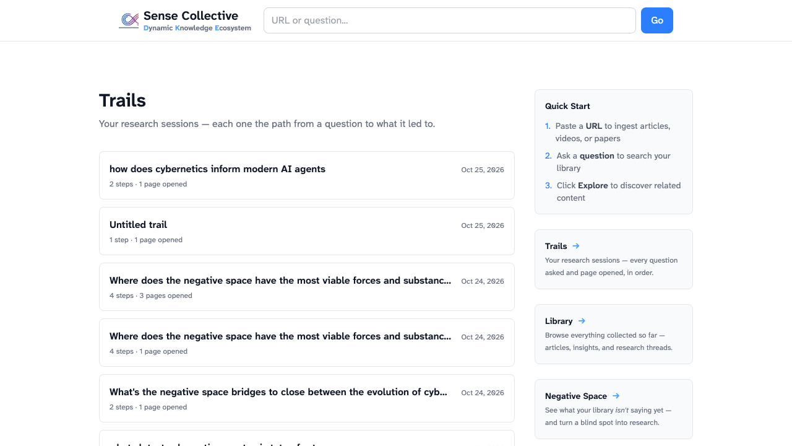Click the "4 steps · 3 pages opened" text
This screenshot has height=446, width=792.
coord(151,295)
